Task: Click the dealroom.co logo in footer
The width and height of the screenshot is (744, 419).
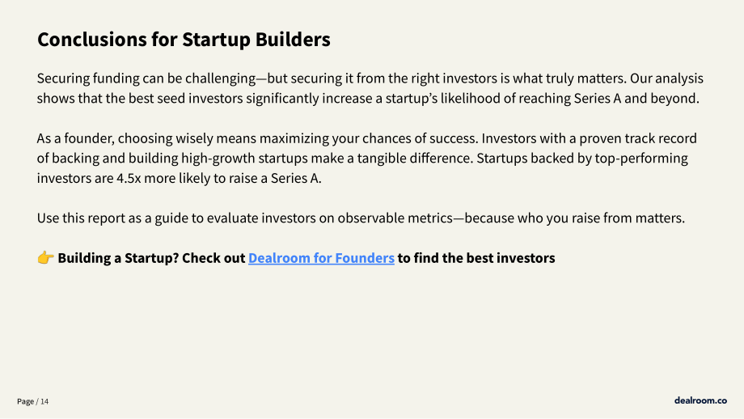Action: click(x=700, y=400)
